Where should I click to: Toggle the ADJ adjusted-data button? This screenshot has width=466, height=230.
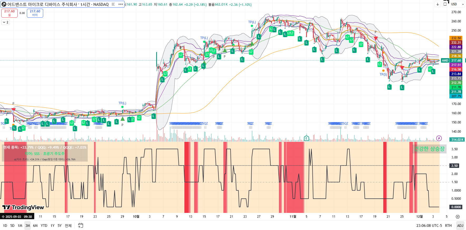pos(460,226)
